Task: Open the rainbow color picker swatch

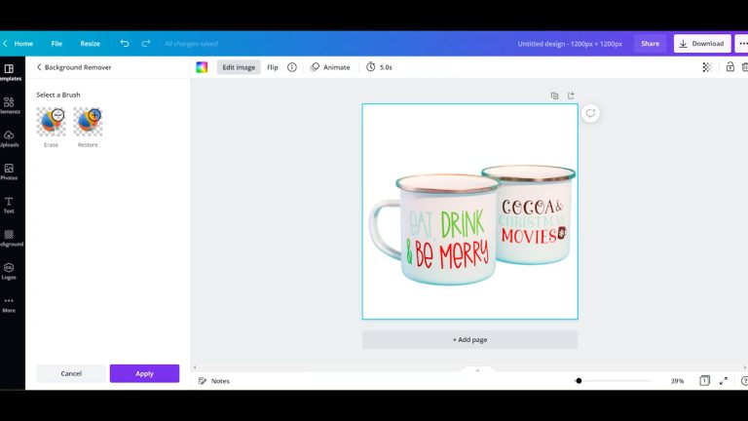Action: (x=202, y=67)
